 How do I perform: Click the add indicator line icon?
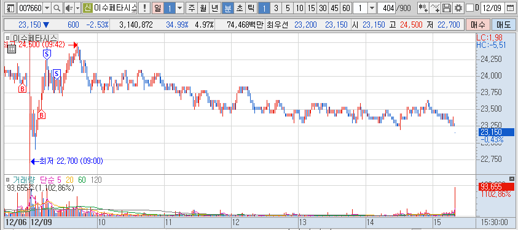coord(435,8)
